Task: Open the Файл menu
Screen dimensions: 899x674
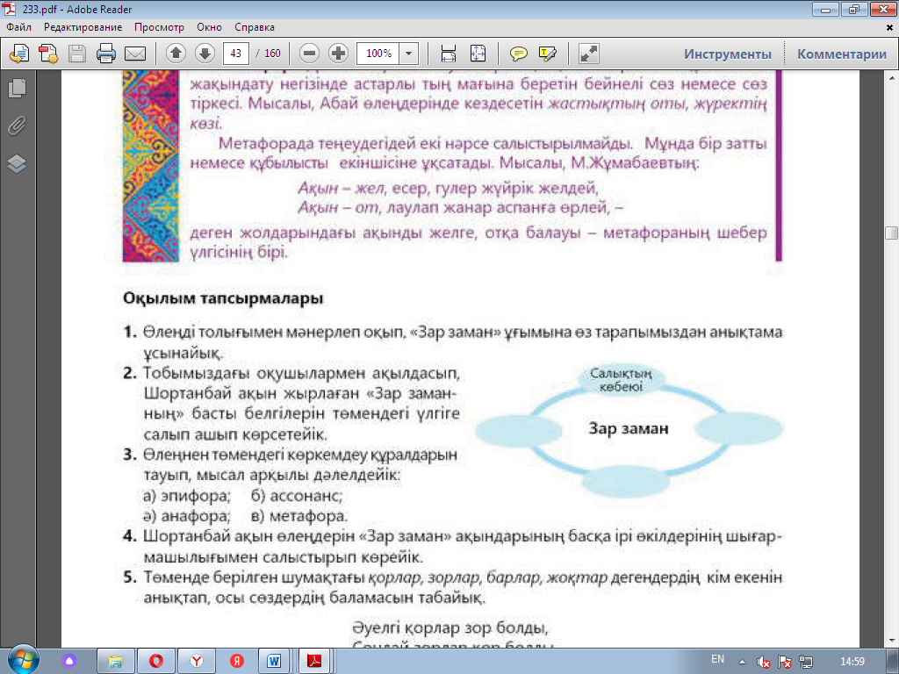Action: tap(19, 27)
